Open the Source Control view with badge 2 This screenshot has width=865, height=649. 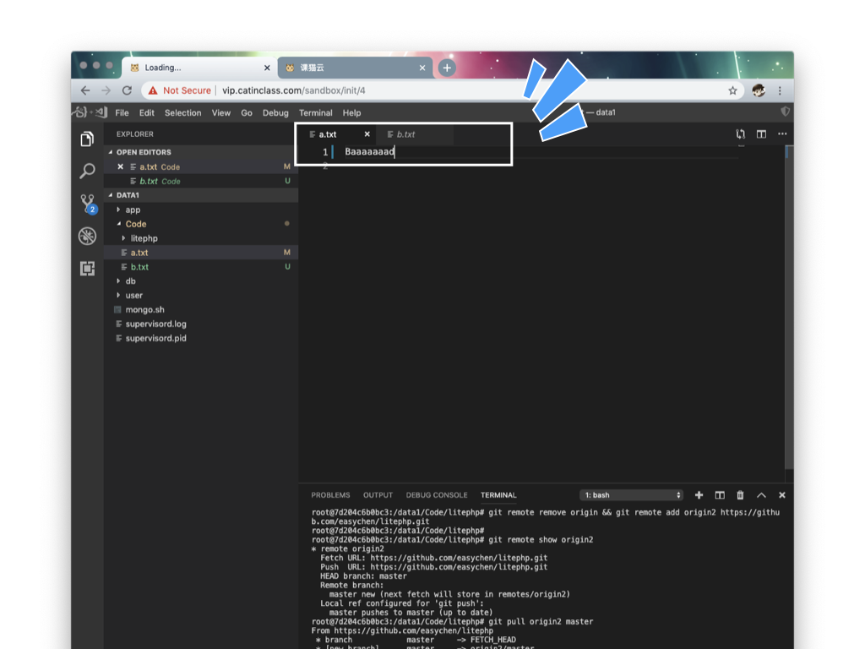pos(87,204)
